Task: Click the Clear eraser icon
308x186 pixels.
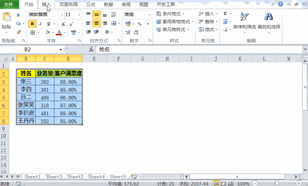Action: 225,29
